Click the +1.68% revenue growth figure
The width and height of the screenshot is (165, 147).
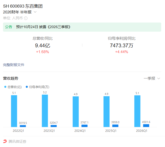pos(42,52)
